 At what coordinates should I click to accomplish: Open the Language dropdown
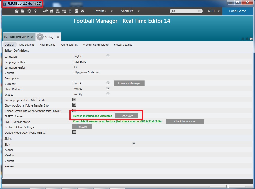pos(108,56)
